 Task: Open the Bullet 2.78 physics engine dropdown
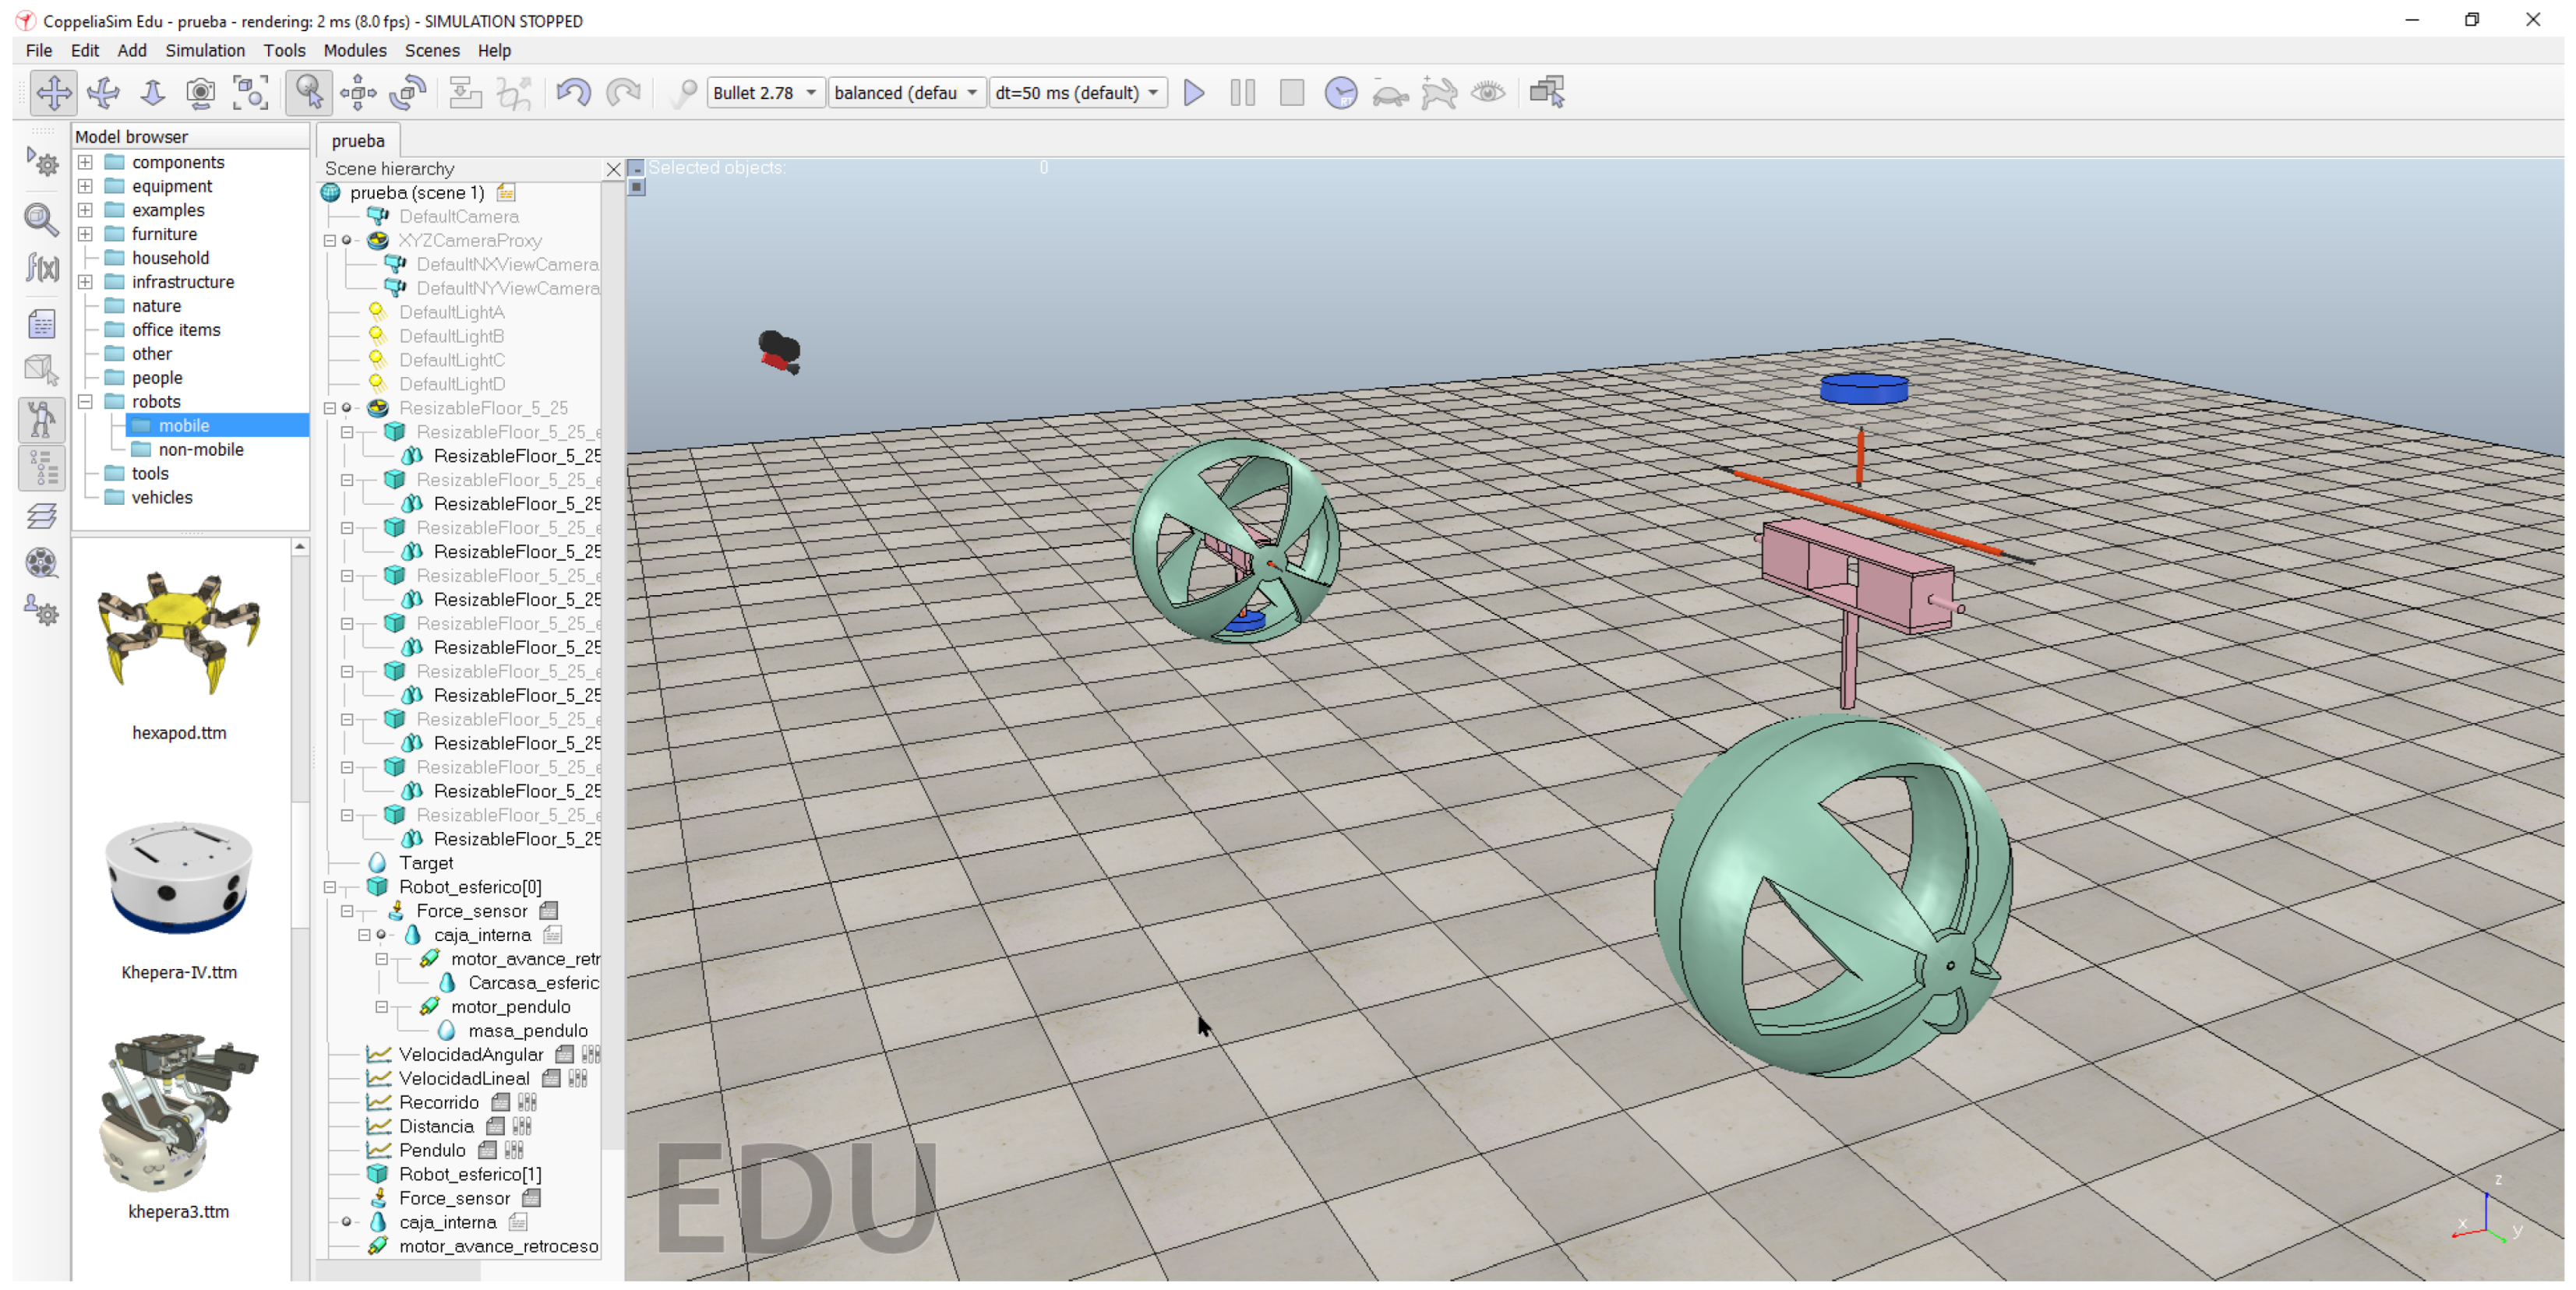click(x=765, y=93)
